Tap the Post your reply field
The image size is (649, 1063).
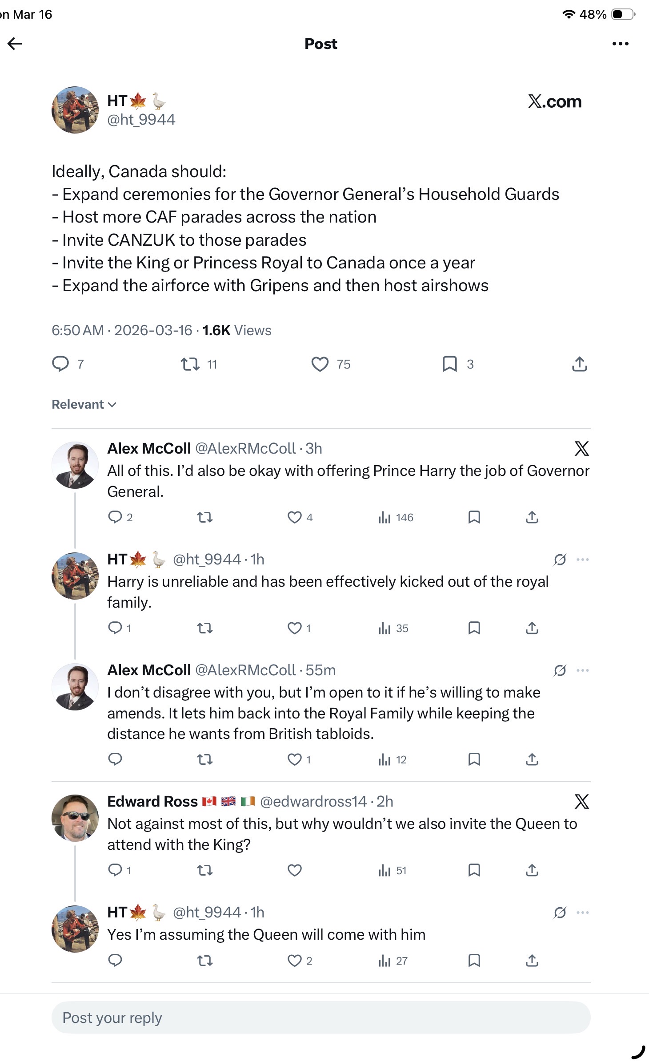click(321, 1018)
